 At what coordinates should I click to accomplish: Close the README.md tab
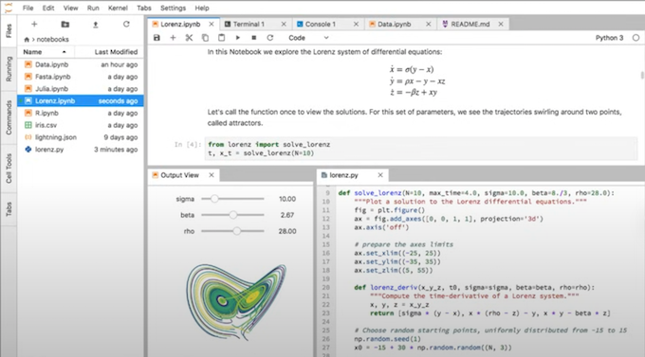(x=501, y=25)
